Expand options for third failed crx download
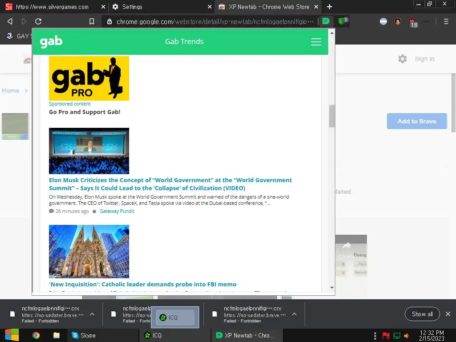This screenshot has width=456, height=342. pos(294,314)
